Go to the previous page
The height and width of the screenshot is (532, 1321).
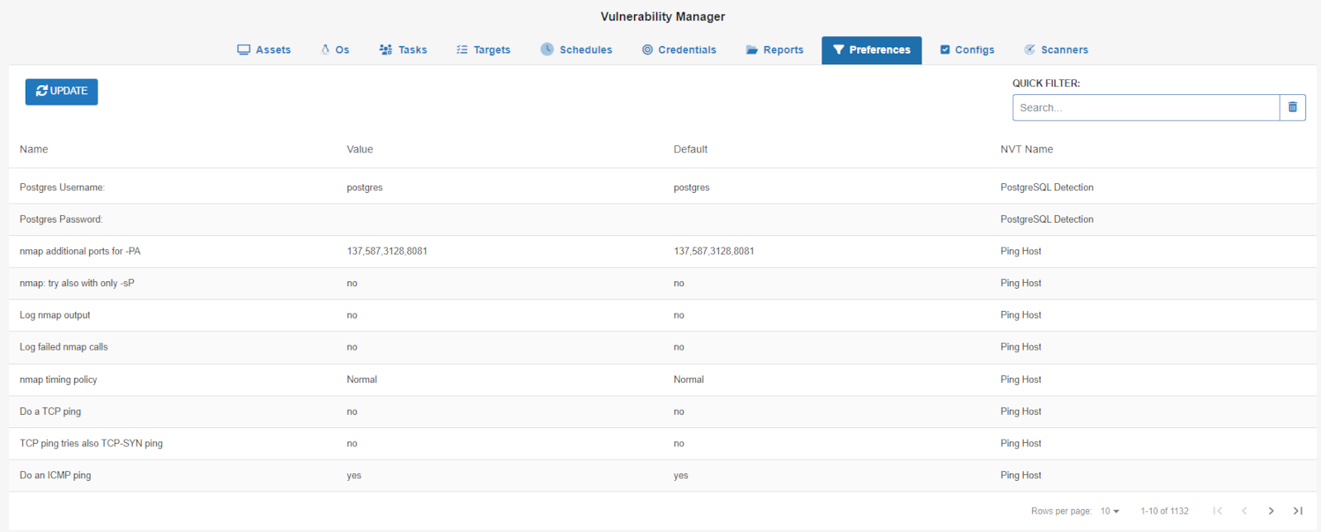[x=1244, y=511]
